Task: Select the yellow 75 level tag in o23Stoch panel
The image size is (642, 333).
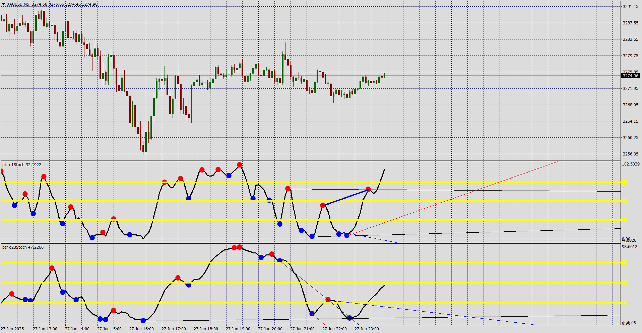Action: (x=624, y=263)
